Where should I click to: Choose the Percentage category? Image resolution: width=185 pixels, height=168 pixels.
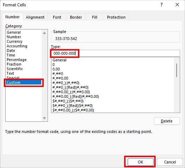(16, 60)
